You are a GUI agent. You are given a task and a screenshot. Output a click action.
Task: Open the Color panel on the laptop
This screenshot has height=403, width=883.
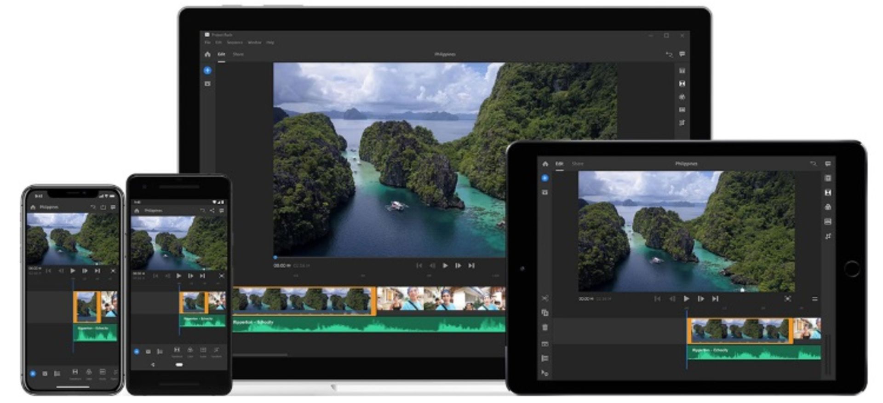coord(682,97)
